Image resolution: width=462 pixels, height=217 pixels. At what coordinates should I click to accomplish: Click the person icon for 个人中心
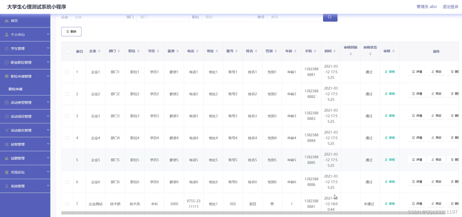(x=7, y=35)
